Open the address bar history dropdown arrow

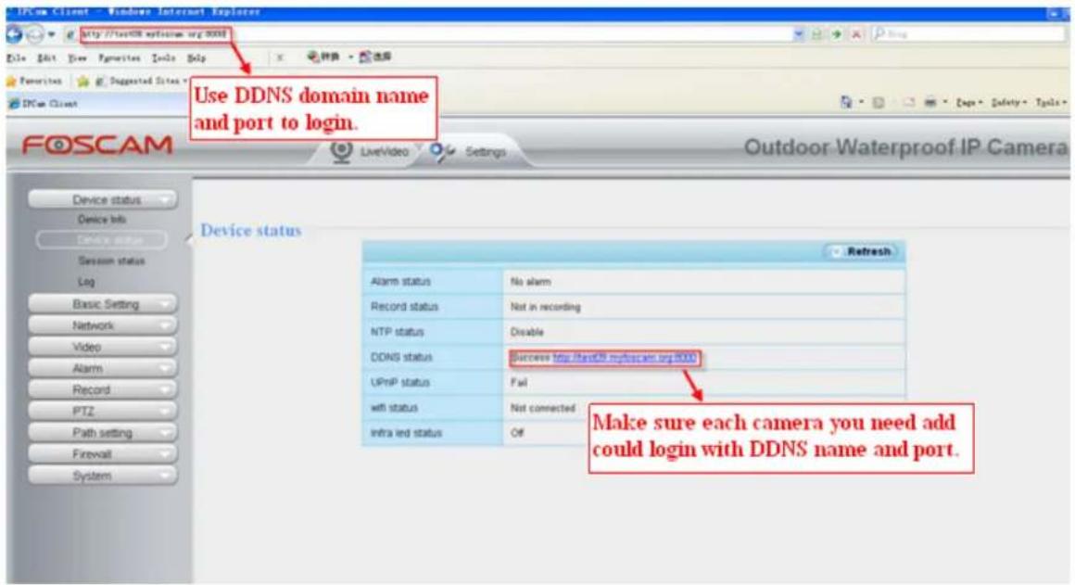pyautogui.click(x=798, y=33)
